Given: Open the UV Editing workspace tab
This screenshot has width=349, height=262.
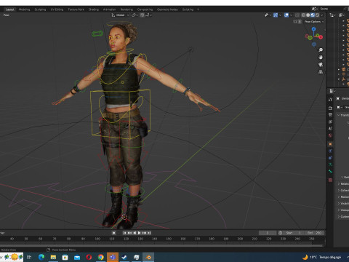Looking at the screenshot, I should [57, 9].
